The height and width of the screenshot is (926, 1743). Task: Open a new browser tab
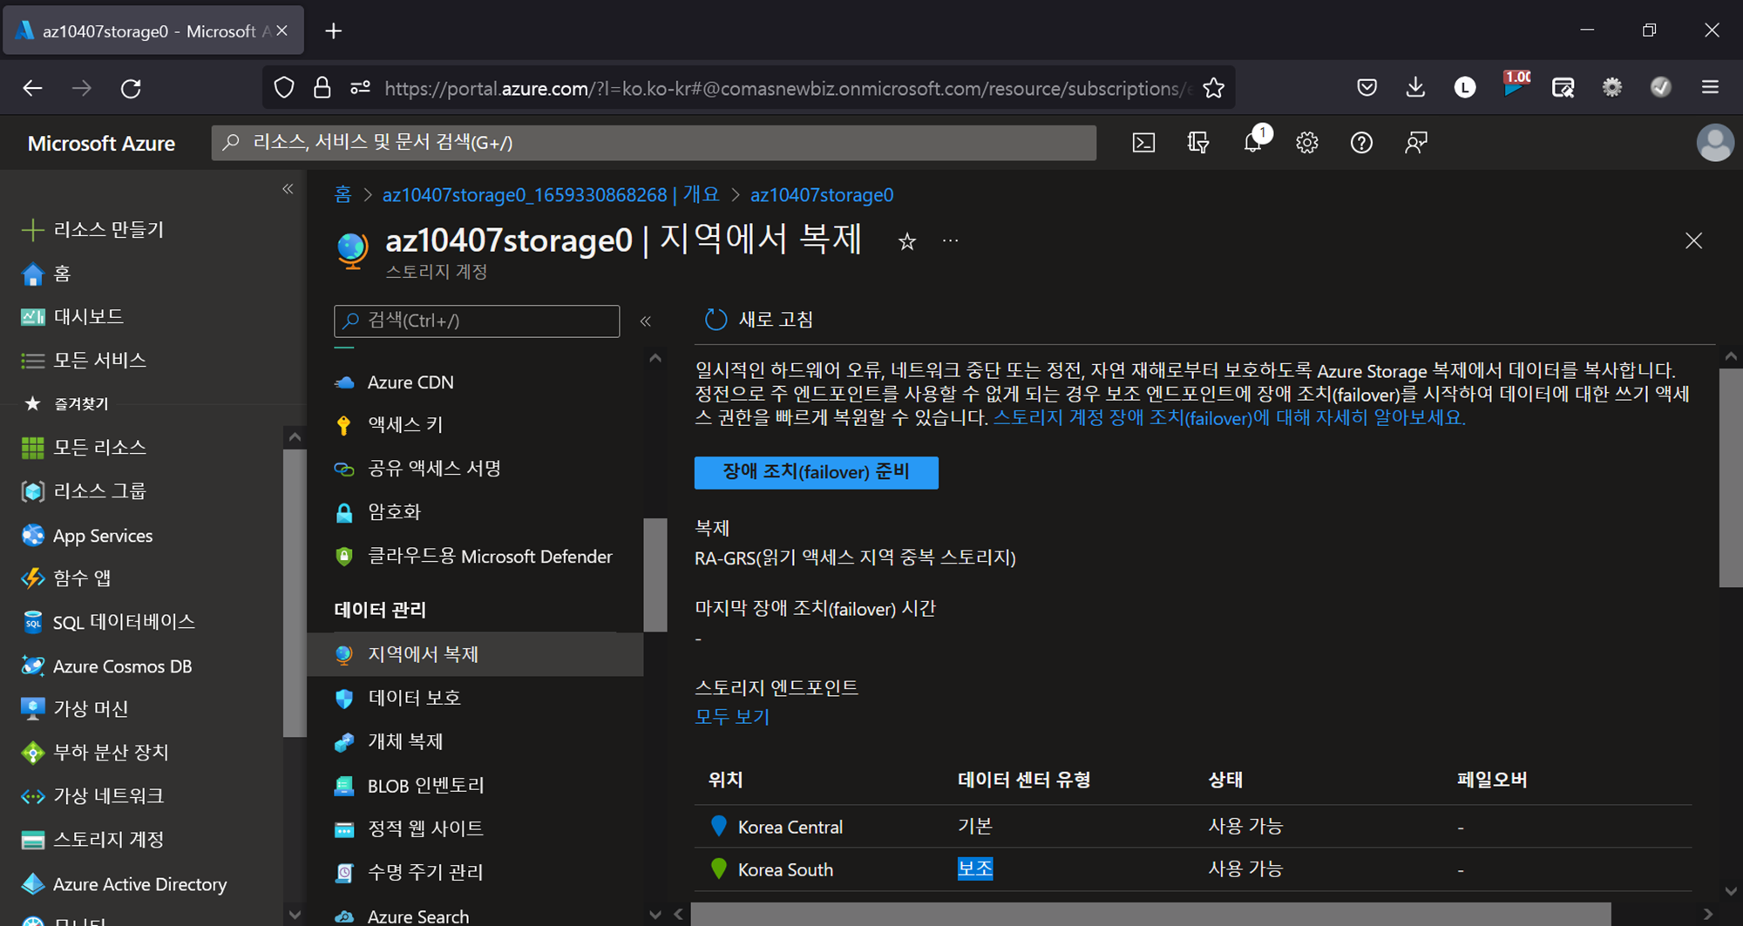(x=333, y=31)
